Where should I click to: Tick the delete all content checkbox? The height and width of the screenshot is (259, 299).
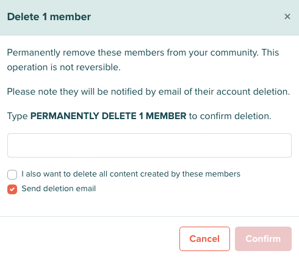click(x=12, y=175)
